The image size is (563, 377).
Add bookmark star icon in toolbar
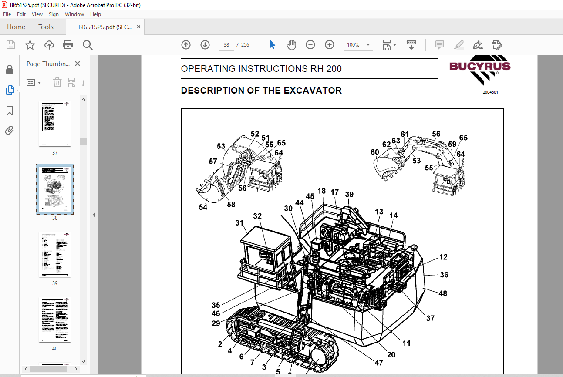pyautogui.click(x=30, y=45)
